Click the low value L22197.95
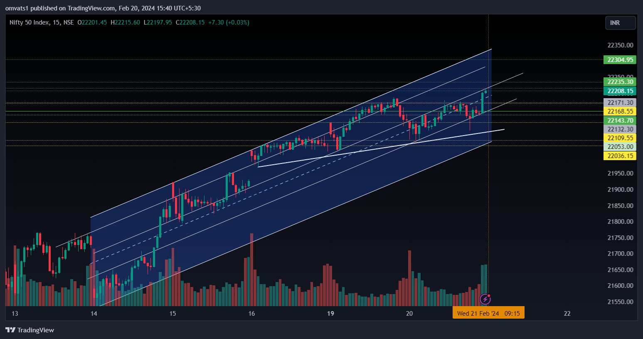 point(158,22)
